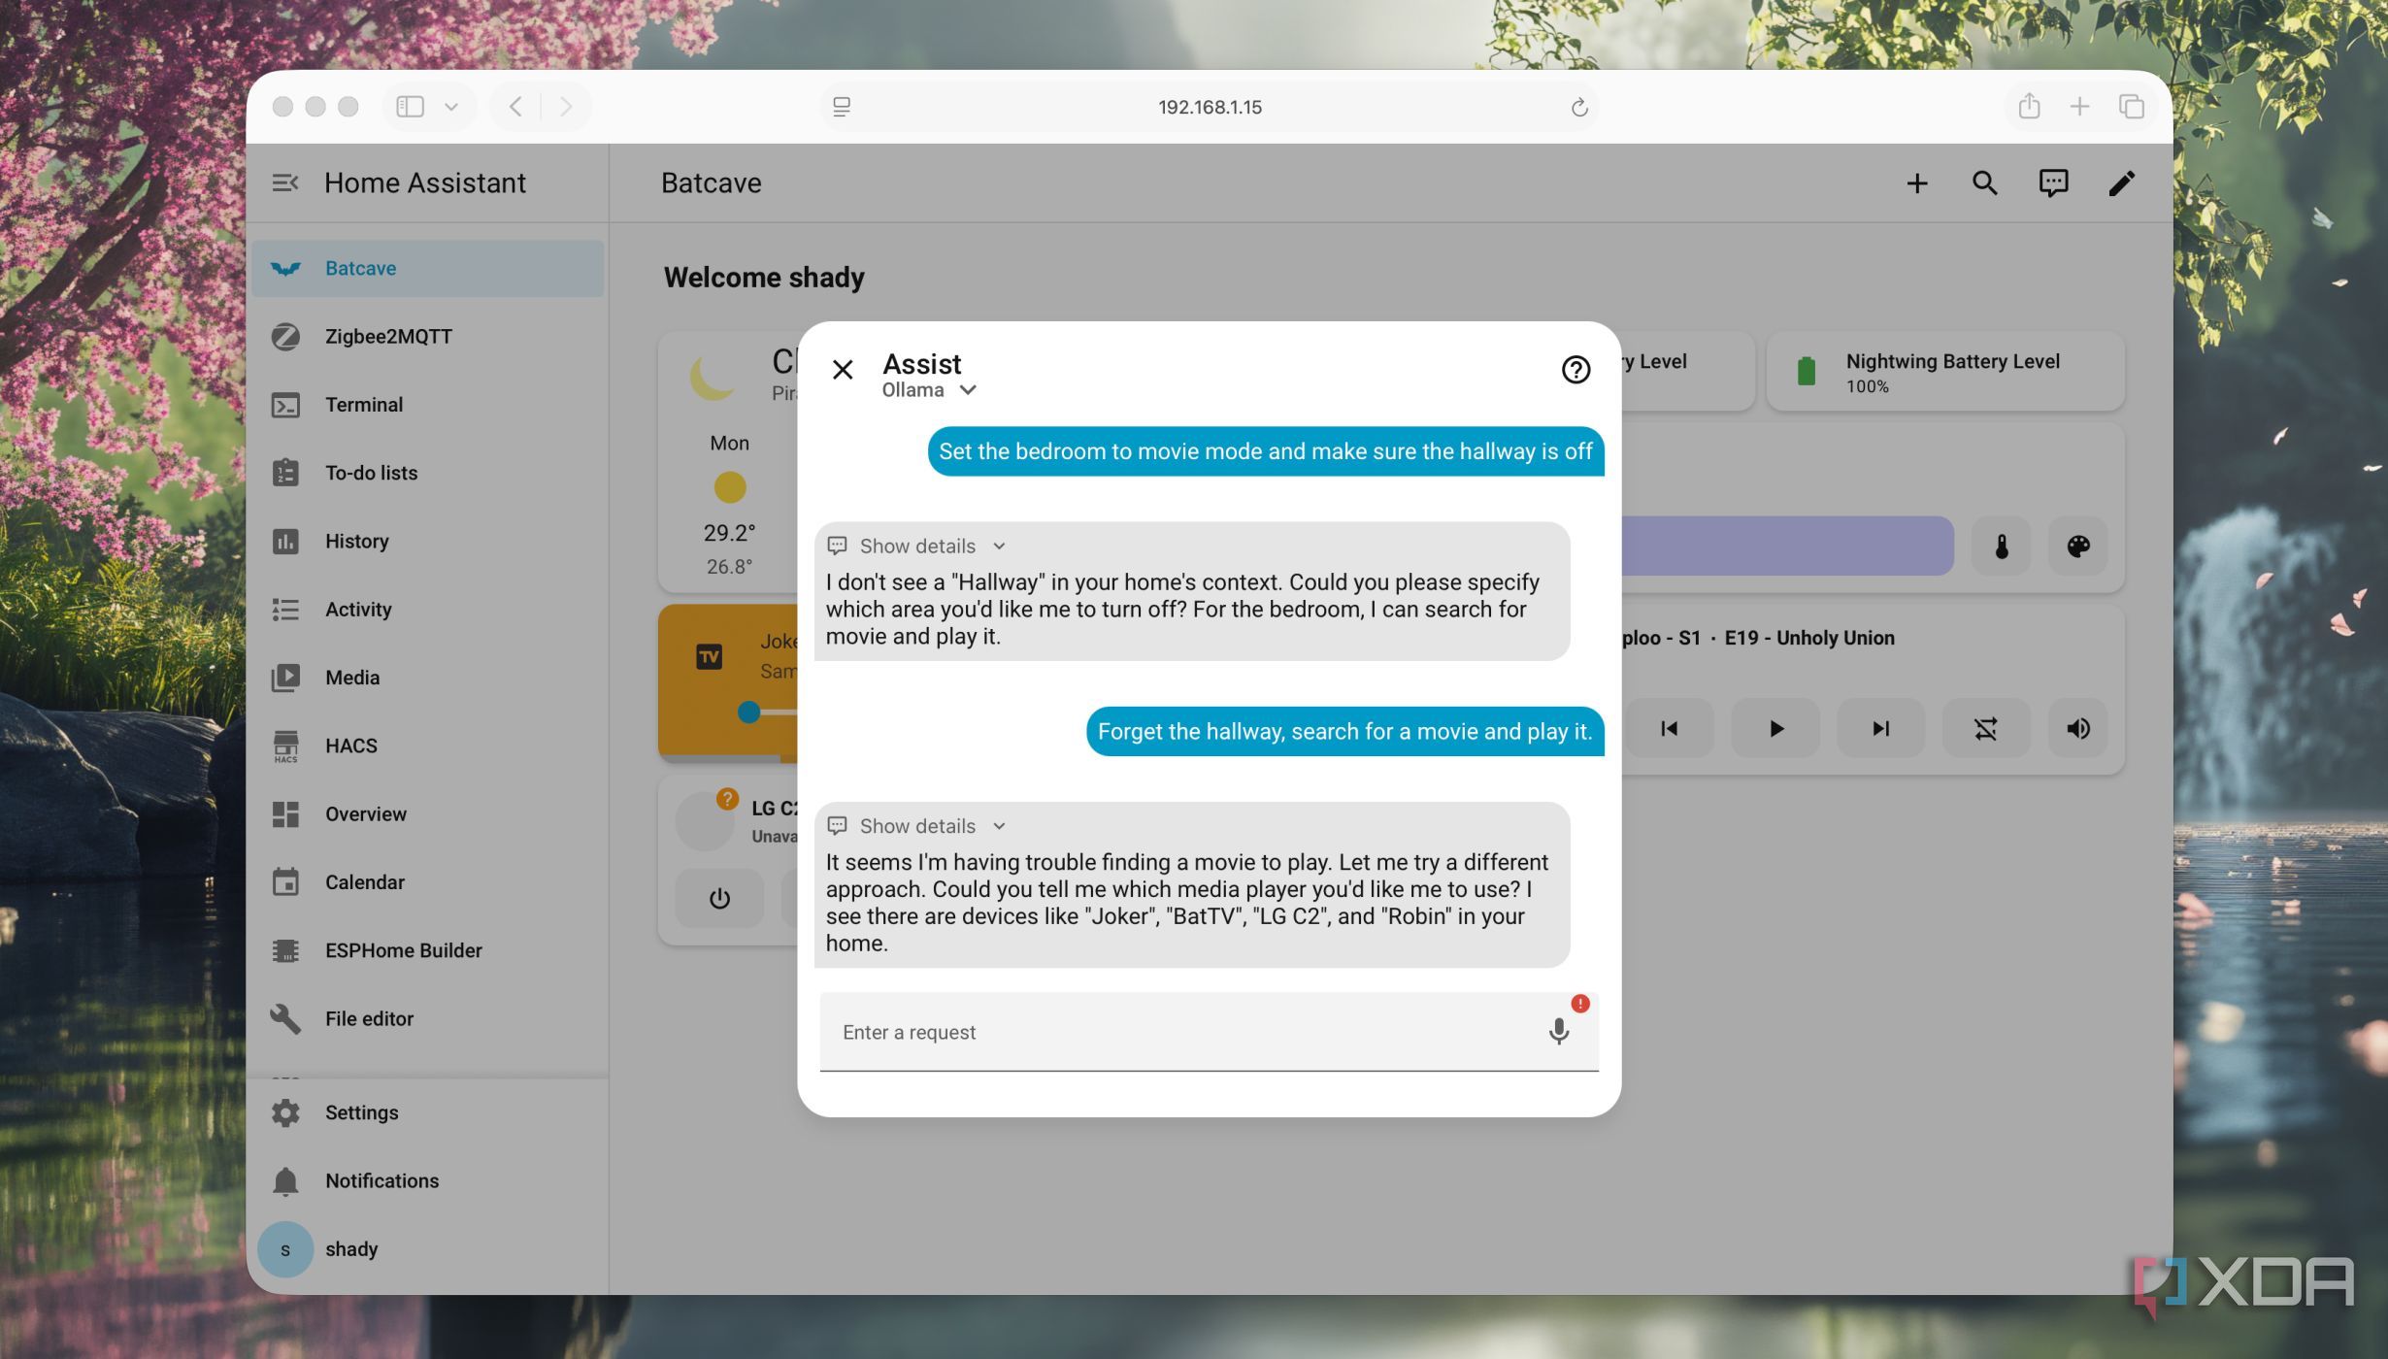2388x1359 pixels.
Task: Open the Activity icon in sidebar
Action: coord(285,609)
